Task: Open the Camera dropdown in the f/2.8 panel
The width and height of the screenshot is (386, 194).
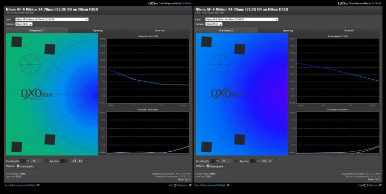Action: (x=24, y=24)
